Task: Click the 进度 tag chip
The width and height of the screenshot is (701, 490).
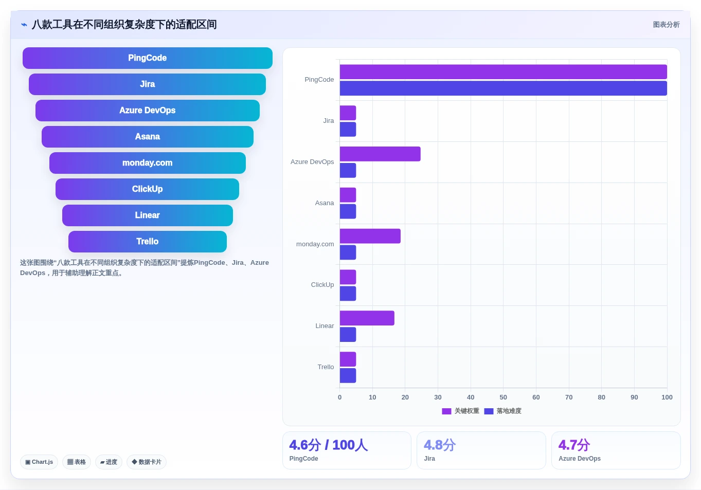Action: (109, 462)
